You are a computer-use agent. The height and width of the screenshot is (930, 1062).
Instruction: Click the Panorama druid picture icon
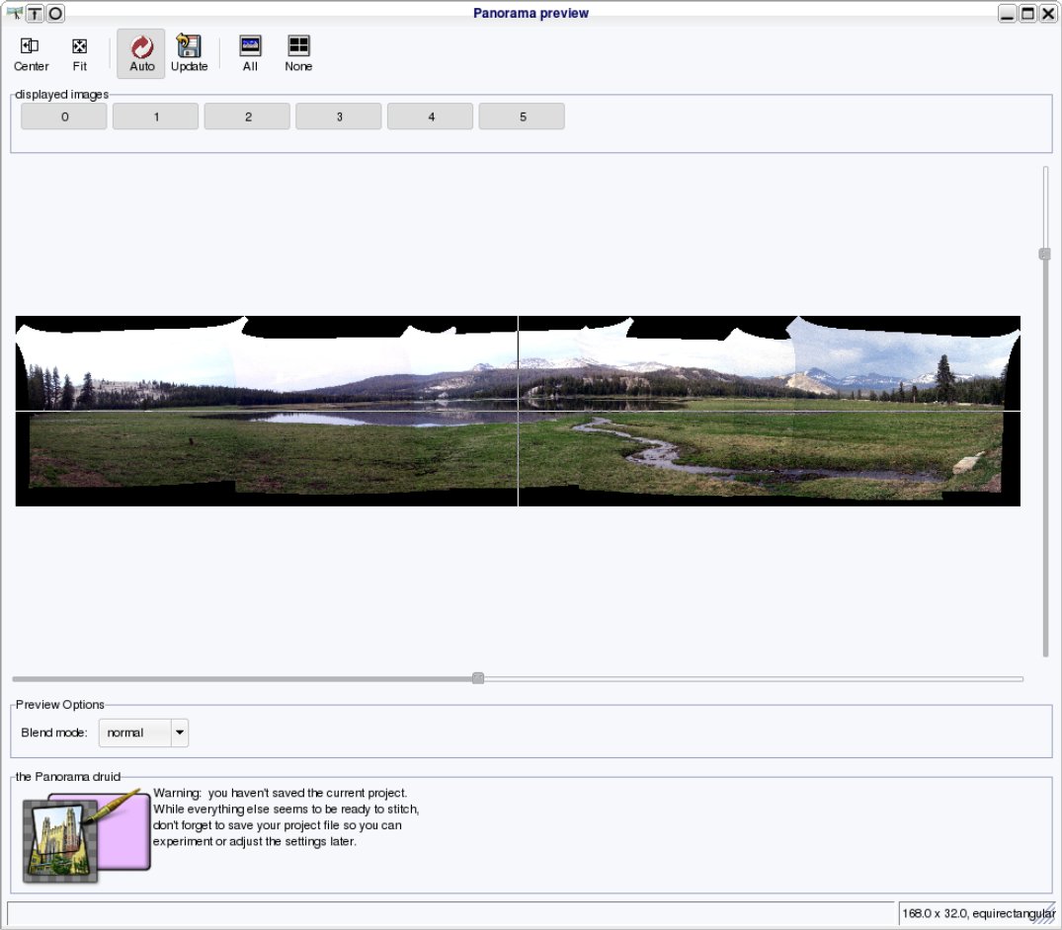coord(85,835)
